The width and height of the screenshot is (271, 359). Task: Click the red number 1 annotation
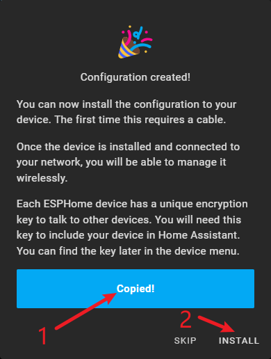pos(43,336)
